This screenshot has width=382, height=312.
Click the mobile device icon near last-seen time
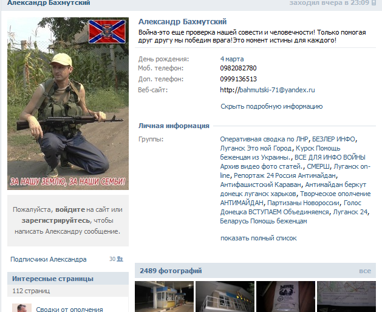(374, 3)
